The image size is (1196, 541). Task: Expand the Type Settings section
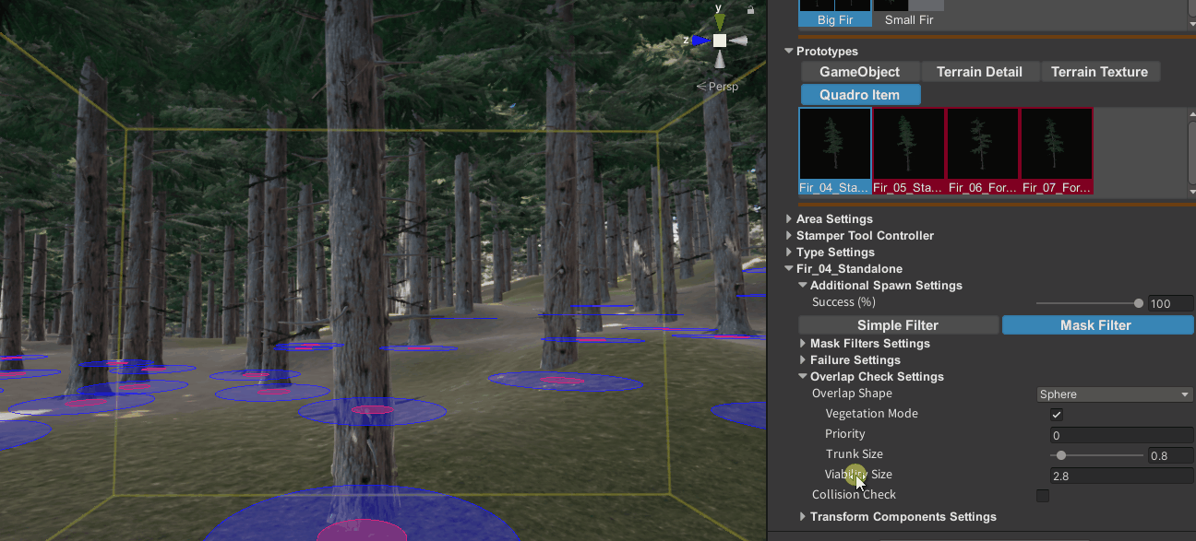[x=789, y=253]
